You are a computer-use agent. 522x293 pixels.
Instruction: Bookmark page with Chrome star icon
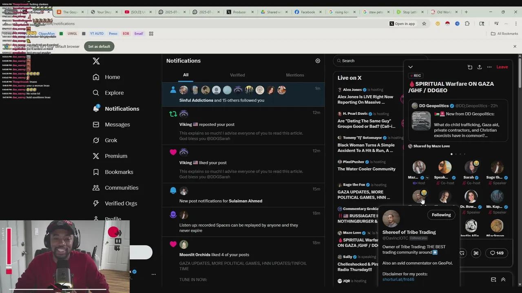424,24
